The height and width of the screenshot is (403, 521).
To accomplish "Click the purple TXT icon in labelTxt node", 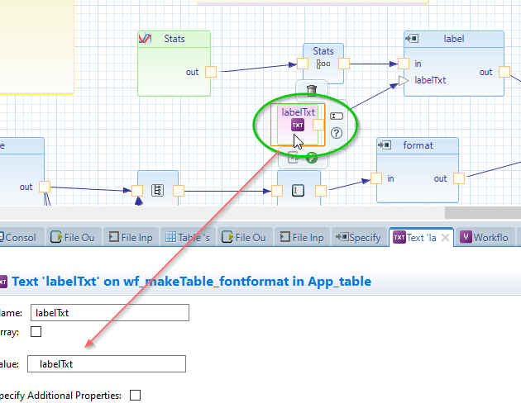I will pos(298,125).
